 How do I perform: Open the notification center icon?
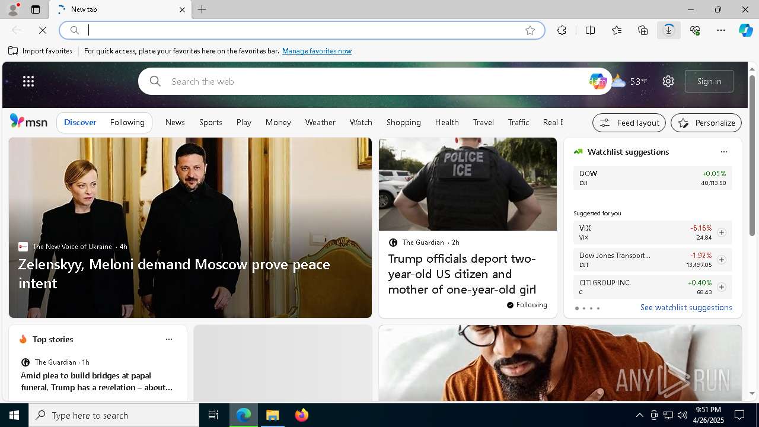739,415
